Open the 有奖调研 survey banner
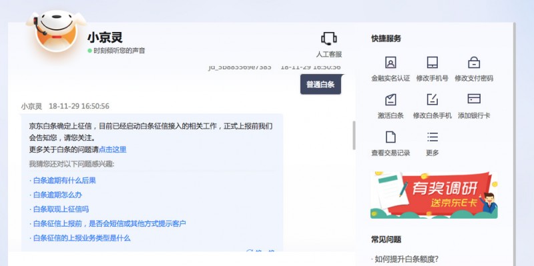The image size is (534, 266). [x=434, y=195]
